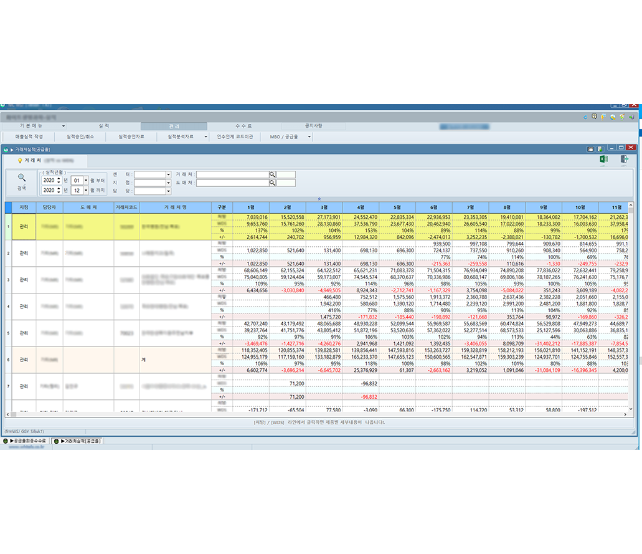Image resolution: width=642 pixels, height=554 pixels.
Task: Click the magnifier beside the 도매처 field
Action: click(x=272, y=183)
